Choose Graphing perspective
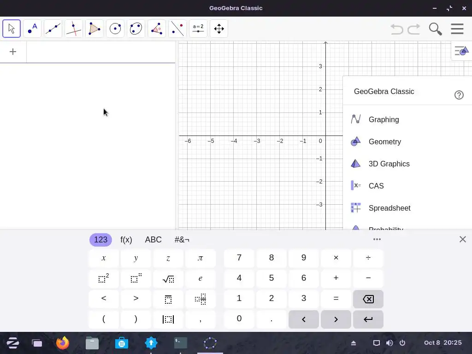 pos(407,119)
